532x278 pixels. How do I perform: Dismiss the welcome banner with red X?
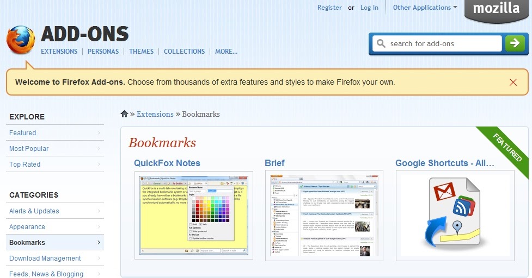click(513, 82)
